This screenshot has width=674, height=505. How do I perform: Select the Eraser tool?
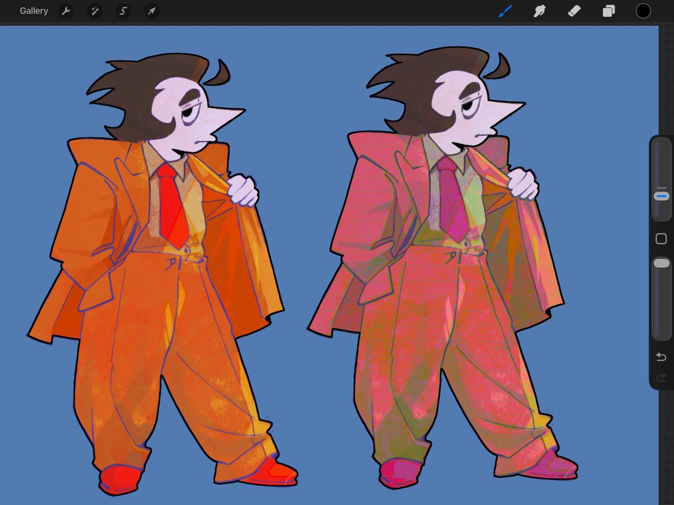pyautogui.click(x=574, y=11)
